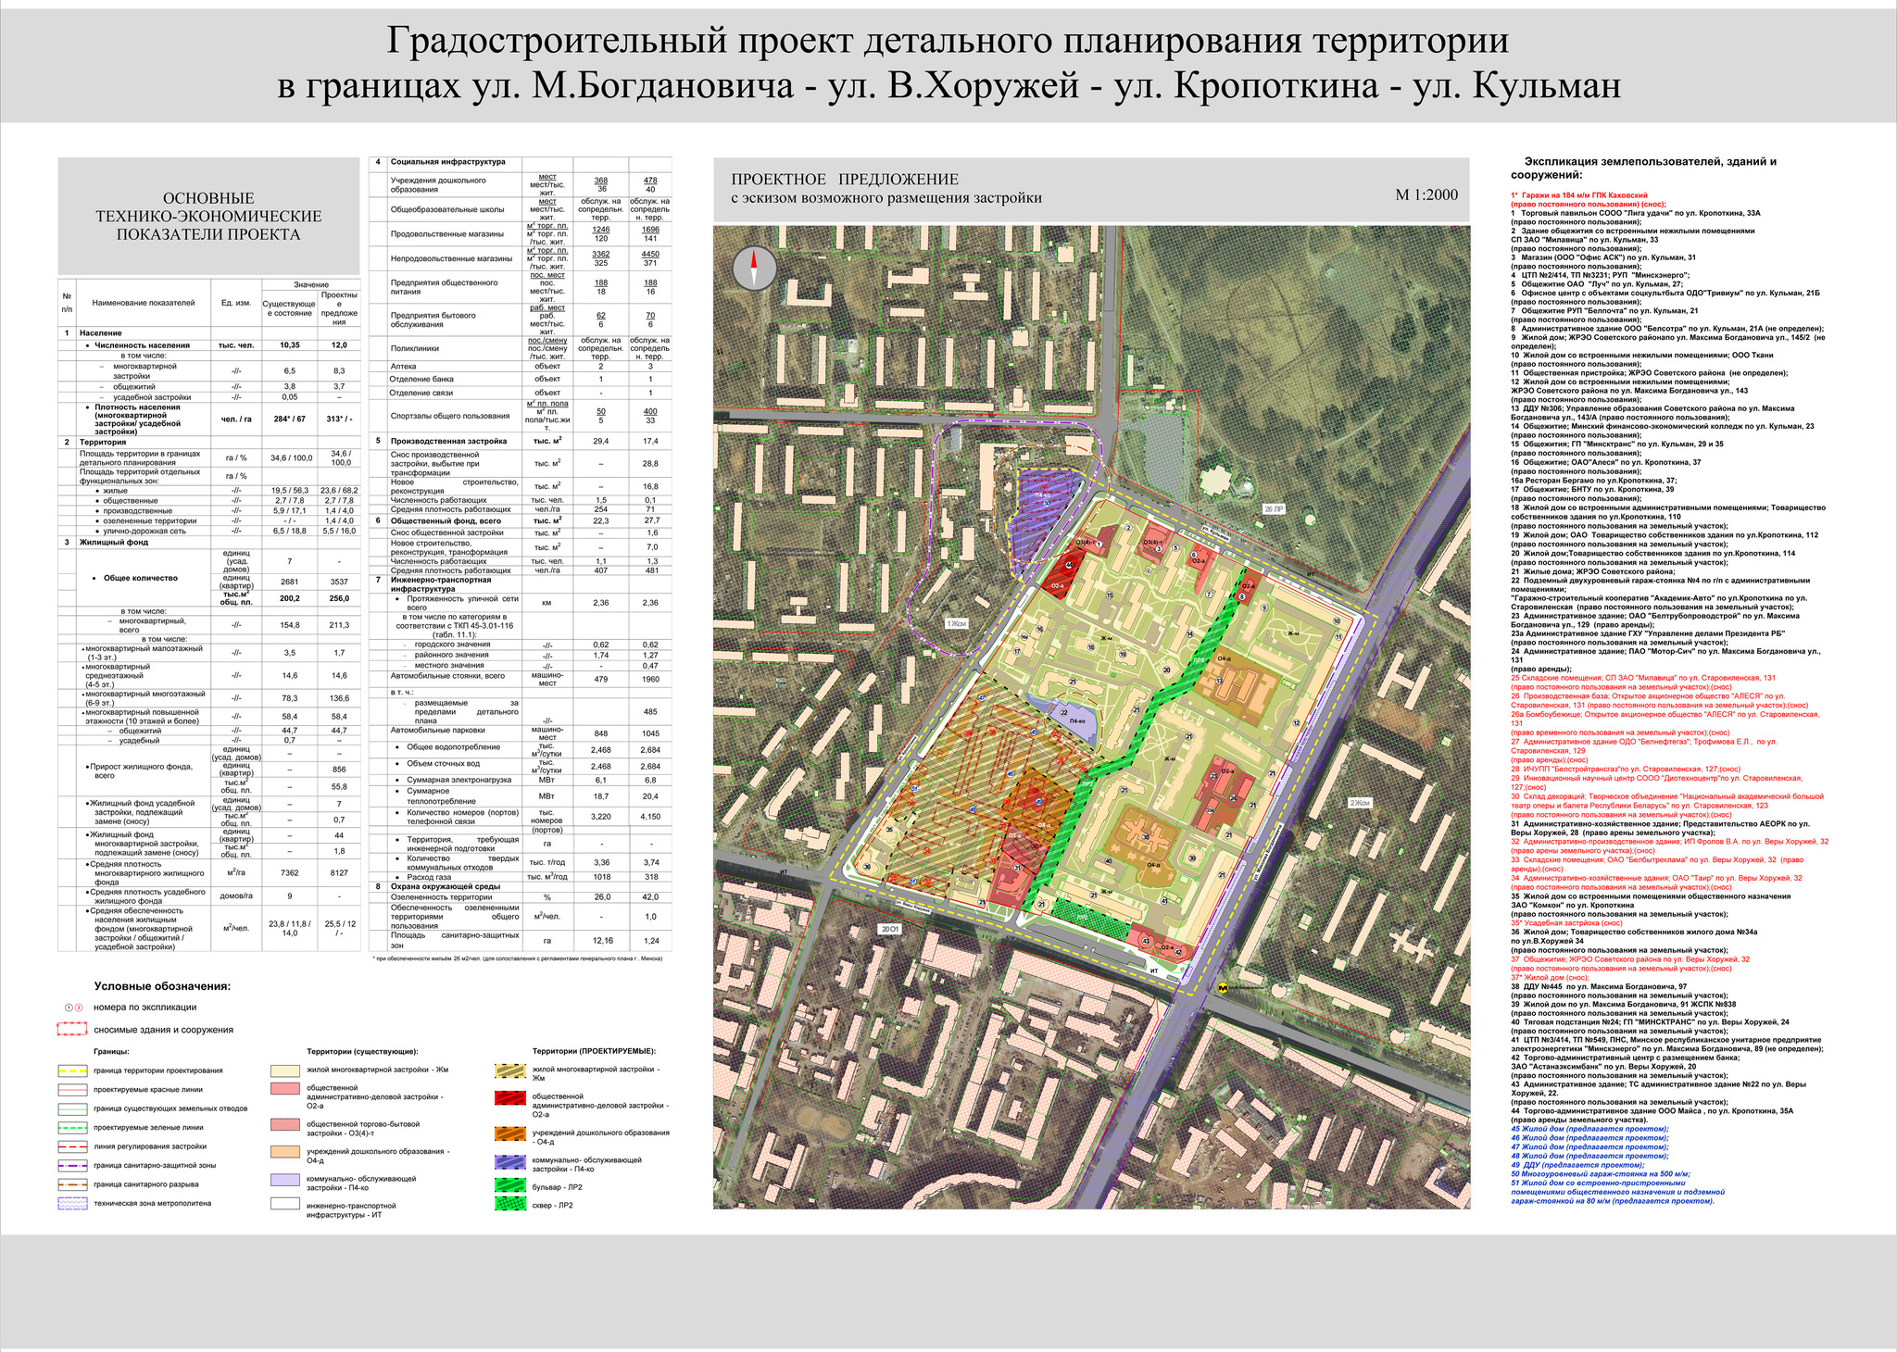Click the projected О2-а hatched red swatch
This screenshot has height=1352, width=1897.
click(510, 1098)
